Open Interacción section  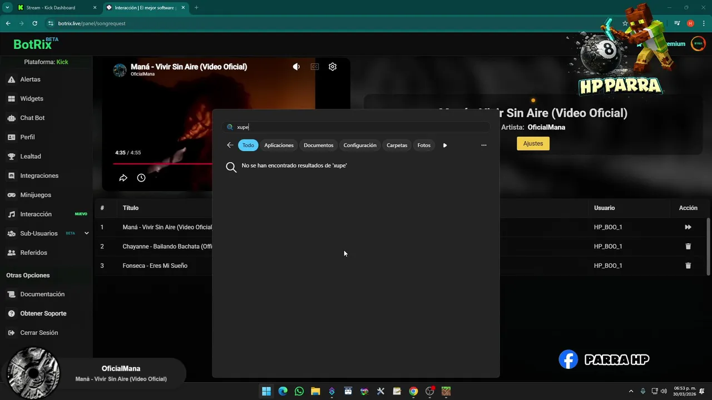(x=36, y=214)
